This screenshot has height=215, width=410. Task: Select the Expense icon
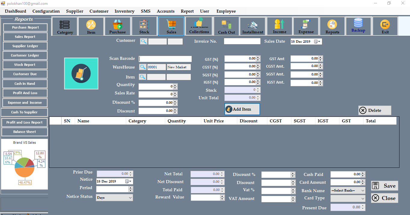306,26
